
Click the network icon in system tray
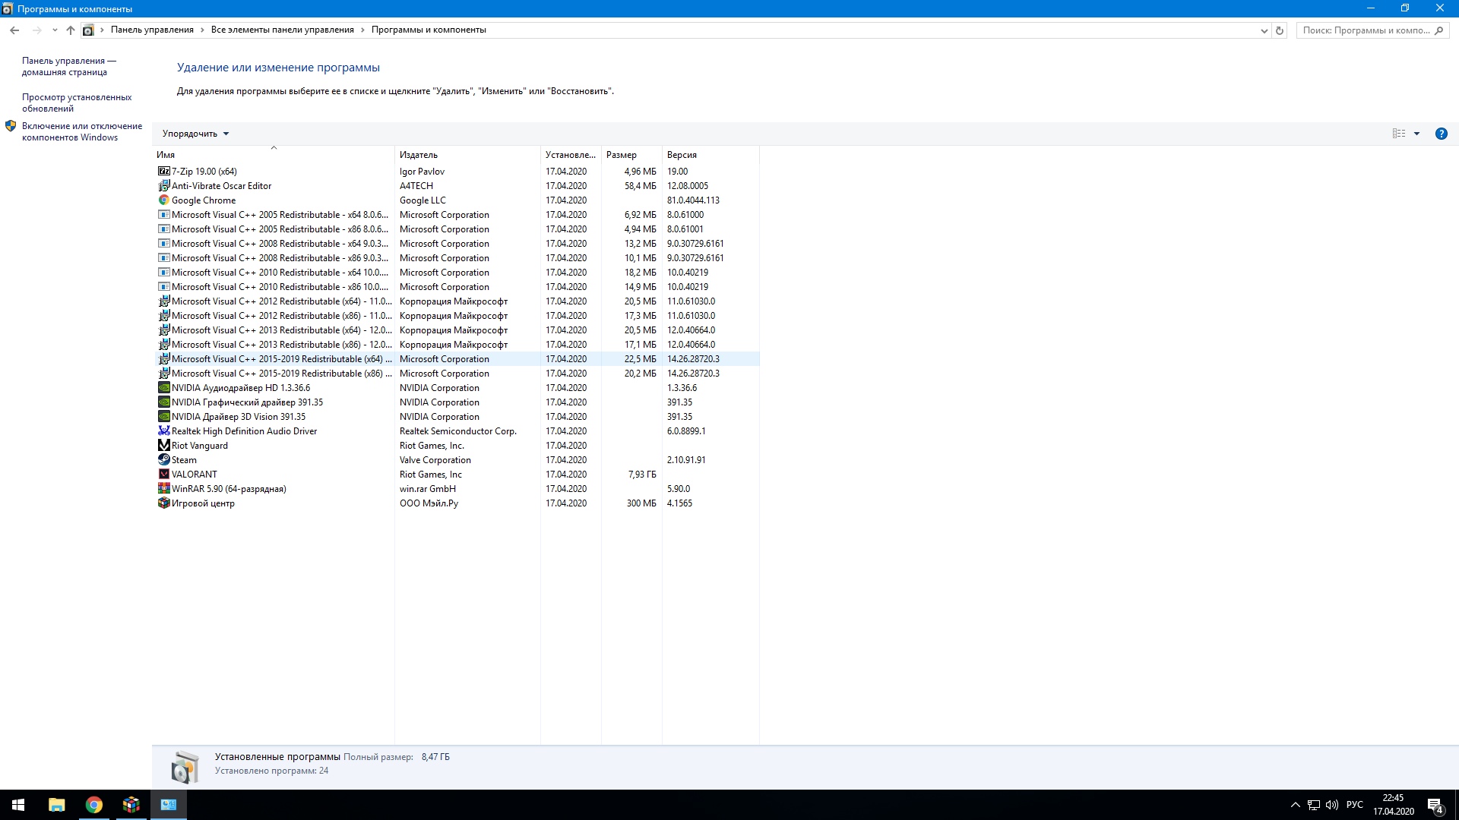[1314, 805]
